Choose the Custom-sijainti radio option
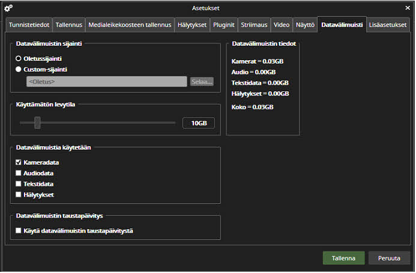 tap(19, 69)
